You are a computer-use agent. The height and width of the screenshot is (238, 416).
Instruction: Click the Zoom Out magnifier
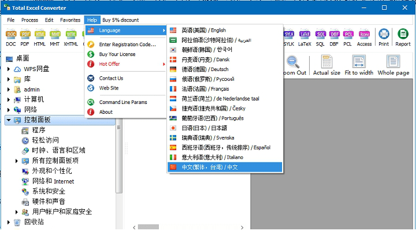click(295, 65)
